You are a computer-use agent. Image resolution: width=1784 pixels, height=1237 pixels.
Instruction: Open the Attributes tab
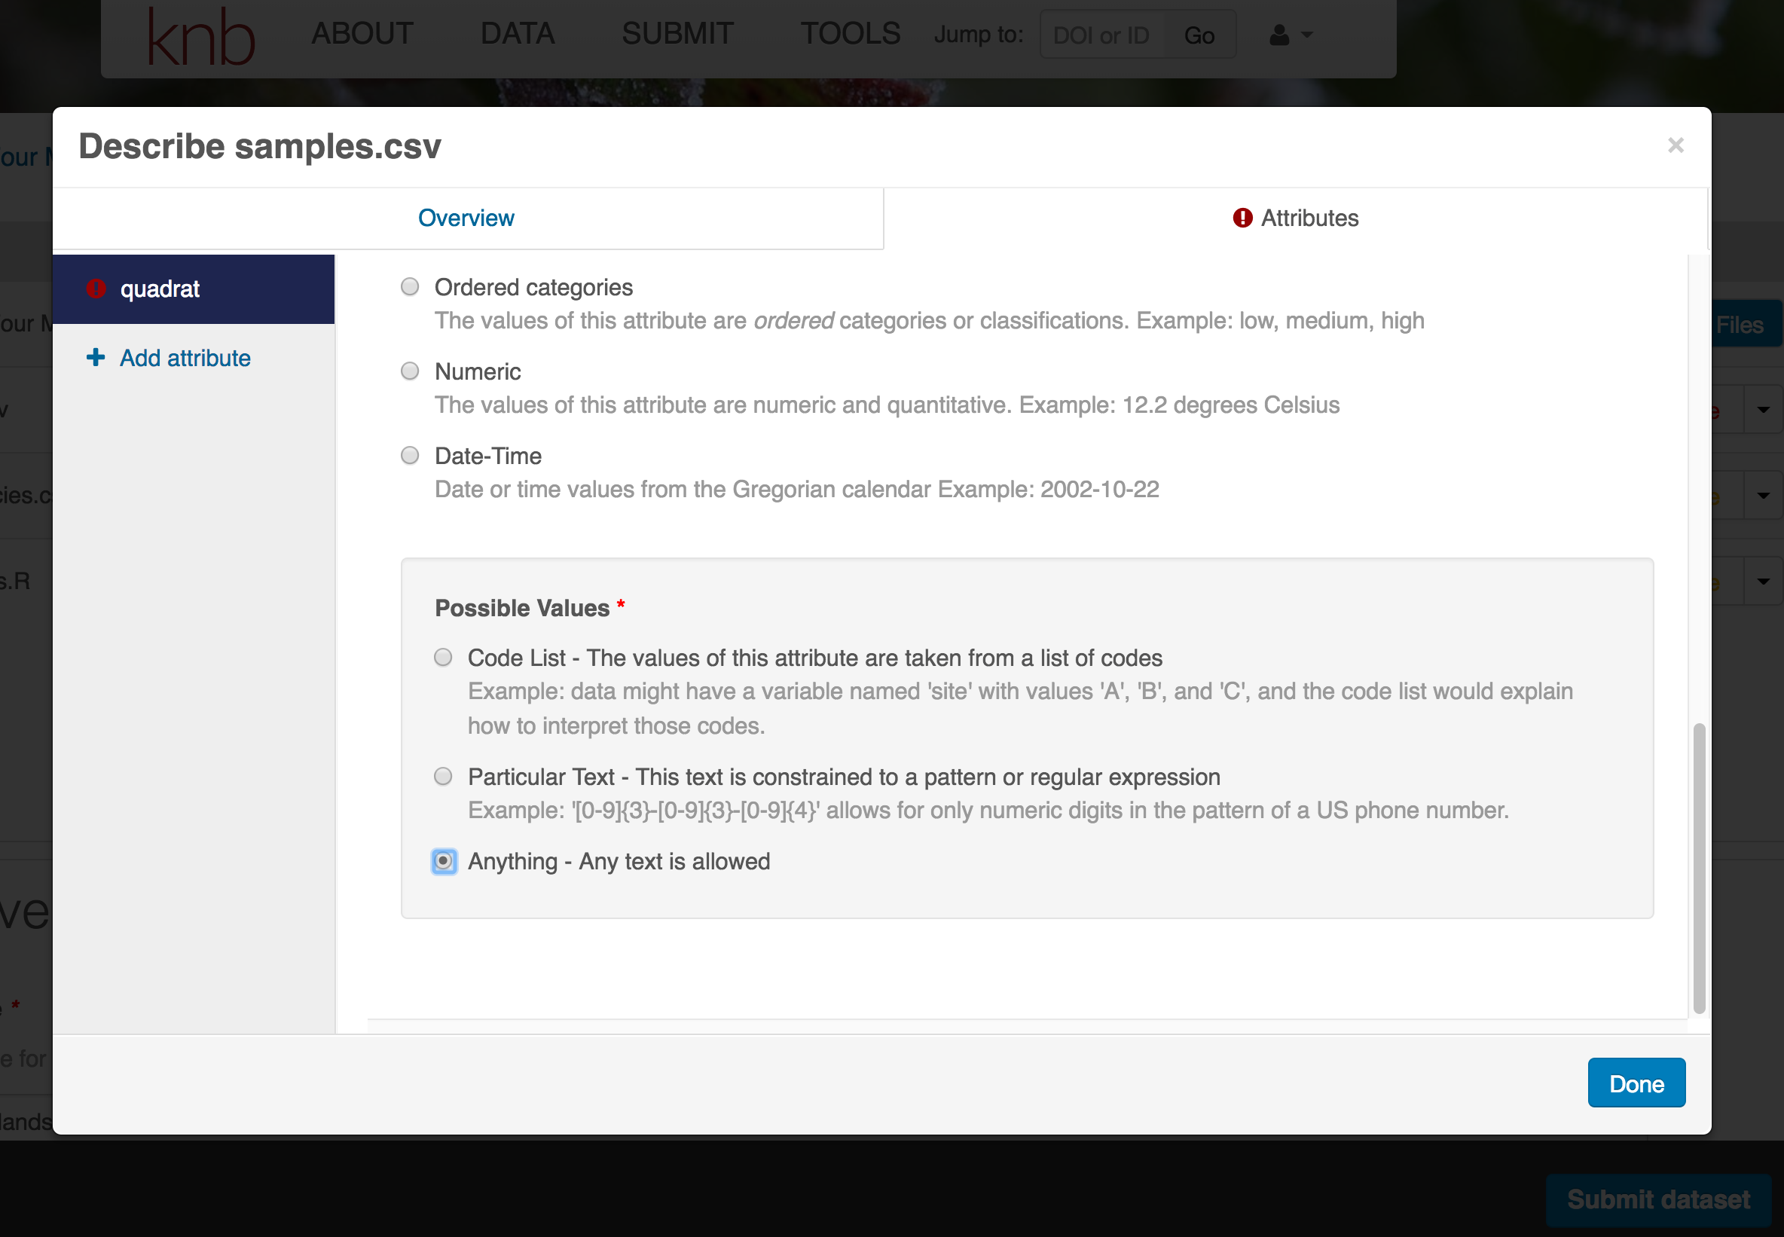pyautogui.click(x=1296, y=218)
